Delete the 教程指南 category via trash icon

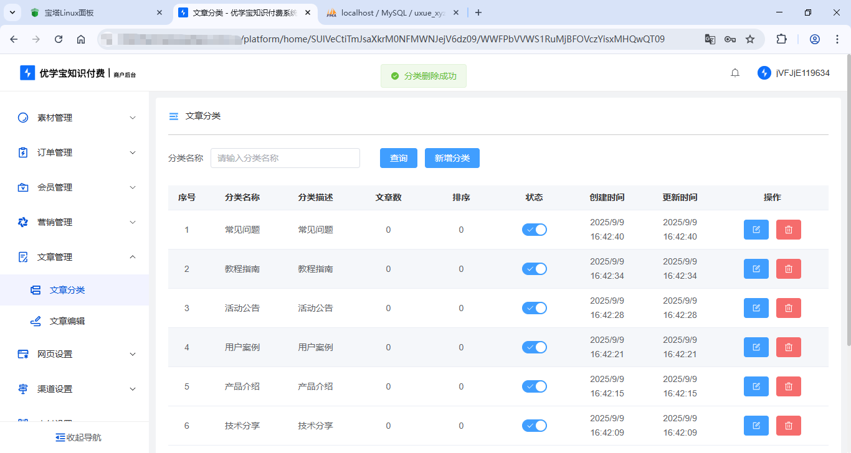[788, 269]
